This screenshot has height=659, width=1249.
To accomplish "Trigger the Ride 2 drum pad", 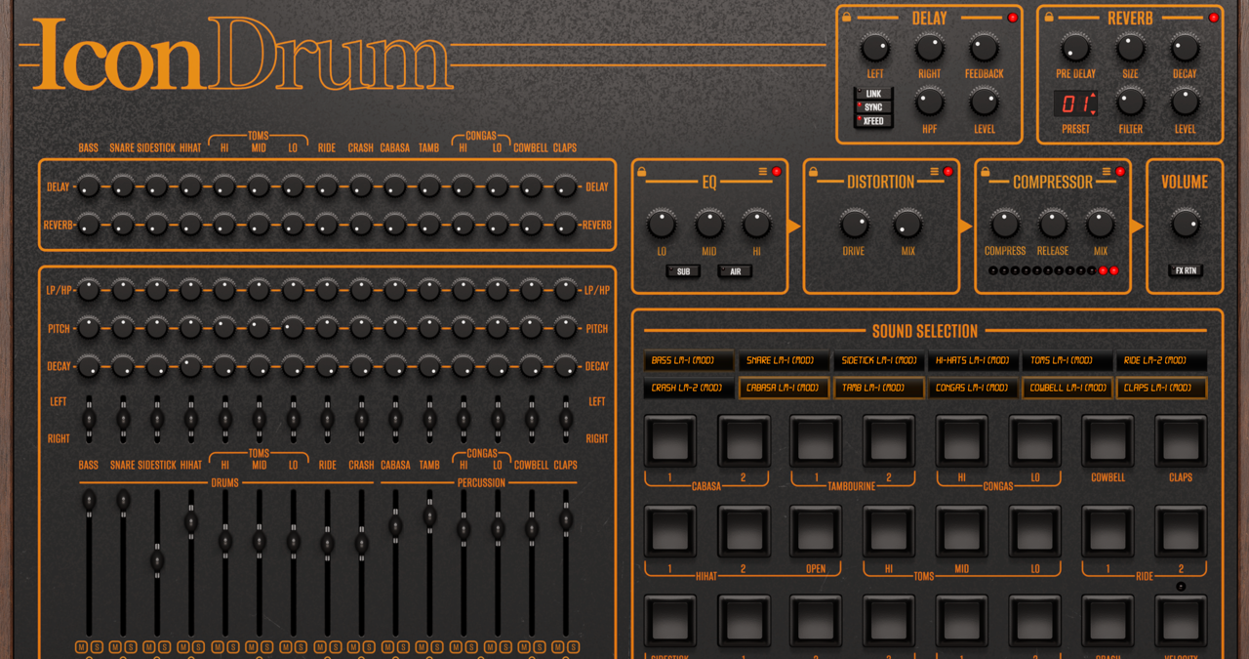I will click(x=1181, y=531).
